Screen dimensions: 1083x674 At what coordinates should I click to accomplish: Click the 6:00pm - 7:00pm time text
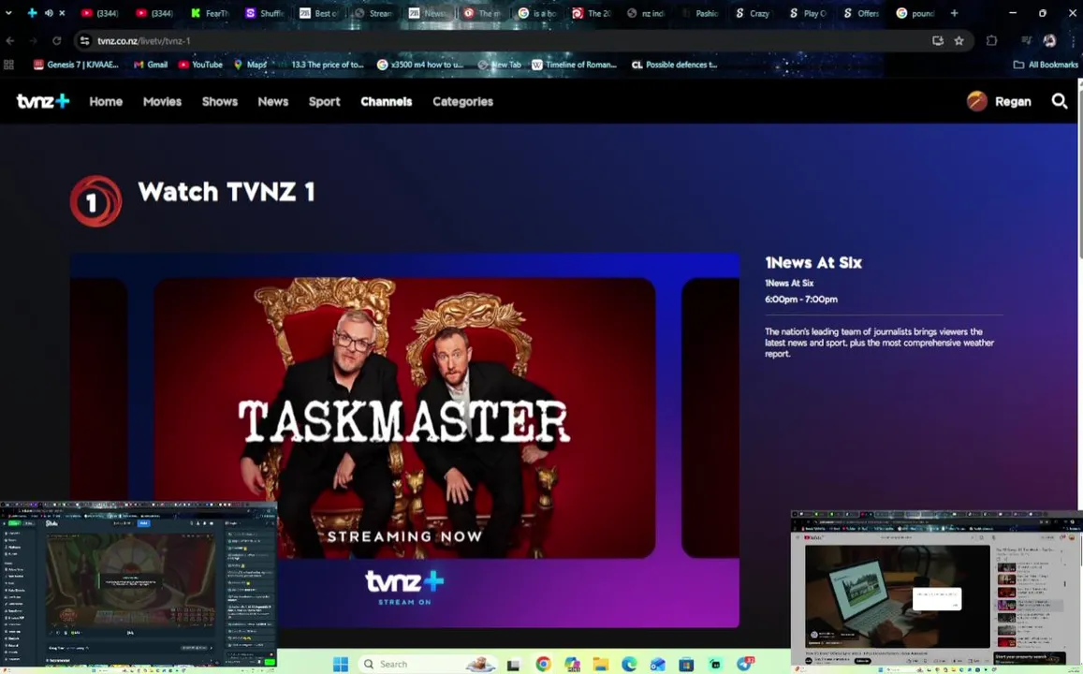(801, 299)
